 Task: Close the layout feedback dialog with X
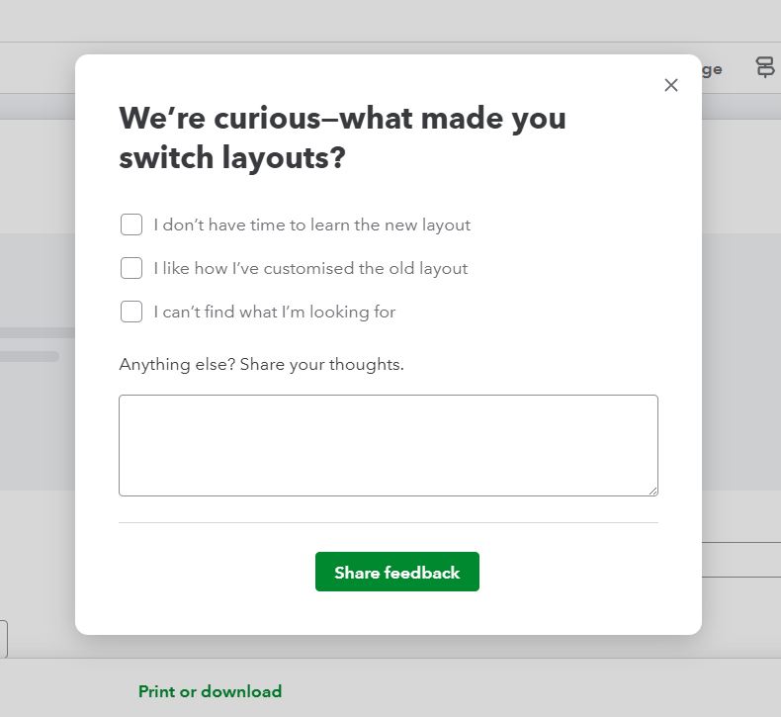[x=671, y=85]
